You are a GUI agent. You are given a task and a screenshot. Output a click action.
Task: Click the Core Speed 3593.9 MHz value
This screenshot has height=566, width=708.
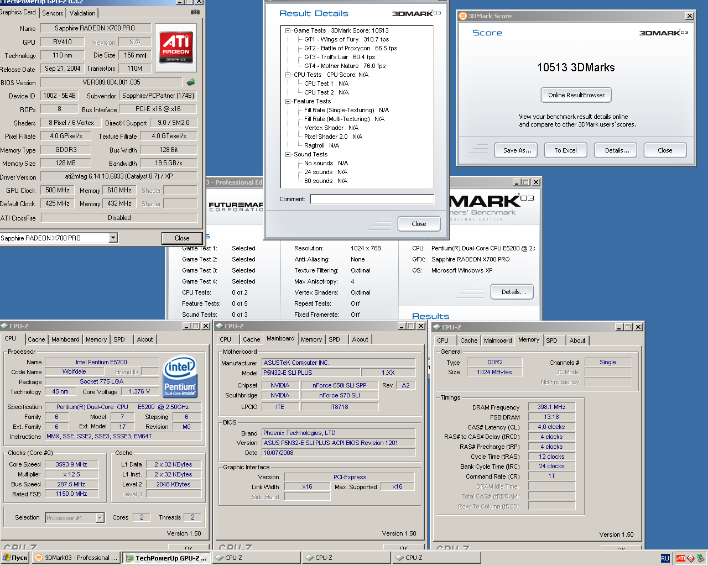71,464
